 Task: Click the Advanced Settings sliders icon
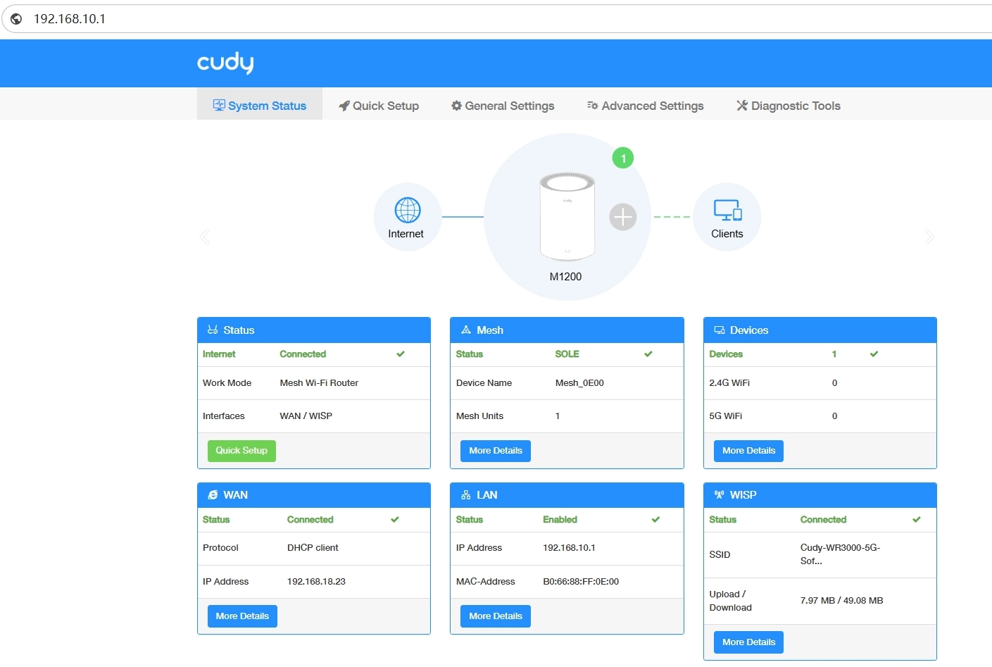point(593,106)
